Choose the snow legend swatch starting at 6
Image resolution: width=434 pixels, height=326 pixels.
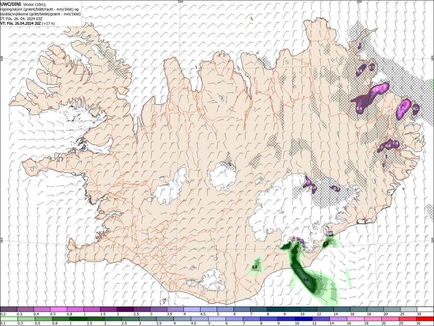[242, 309]
